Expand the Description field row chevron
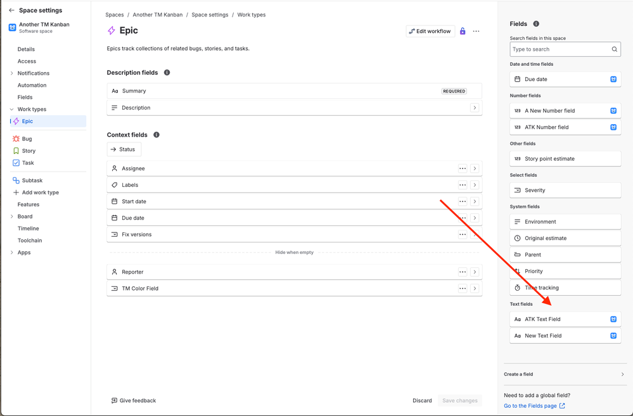Viewport: 633px width, 416px height. click(475, 108)
